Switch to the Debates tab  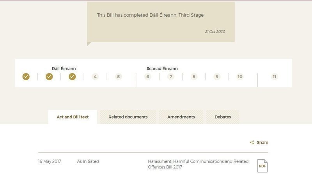point(223,117)
